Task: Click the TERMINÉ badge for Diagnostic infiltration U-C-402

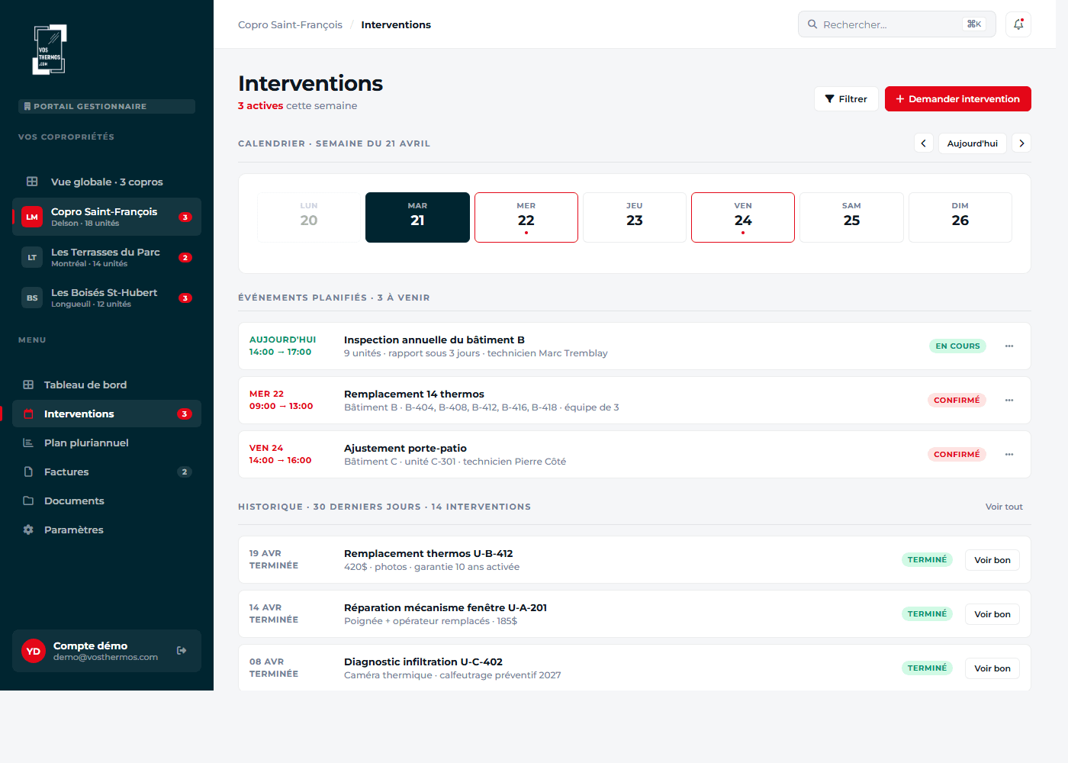Action: coord(927,668)
